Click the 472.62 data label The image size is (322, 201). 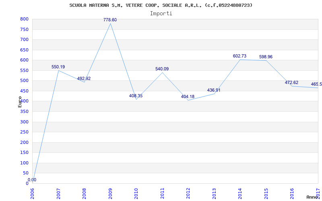[x=291, y=83]
